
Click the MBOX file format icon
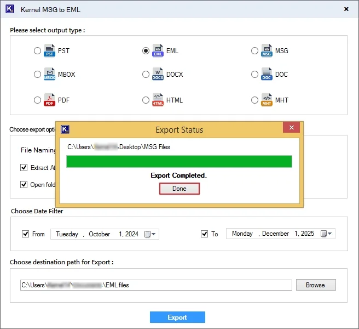[x=49, y=75]
